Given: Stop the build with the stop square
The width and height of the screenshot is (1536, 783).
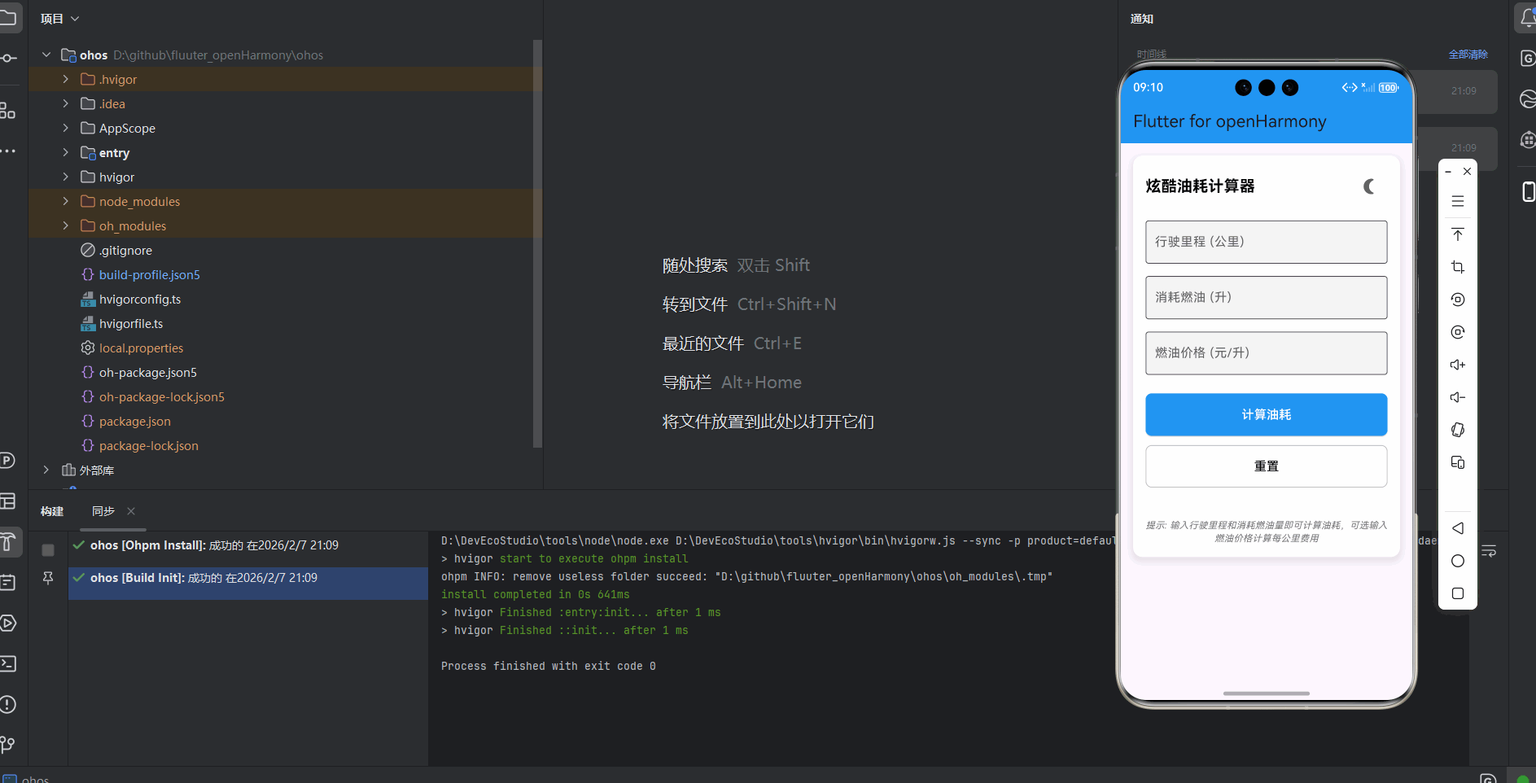Looking at the screenshot, I should [x=48, y=550].
